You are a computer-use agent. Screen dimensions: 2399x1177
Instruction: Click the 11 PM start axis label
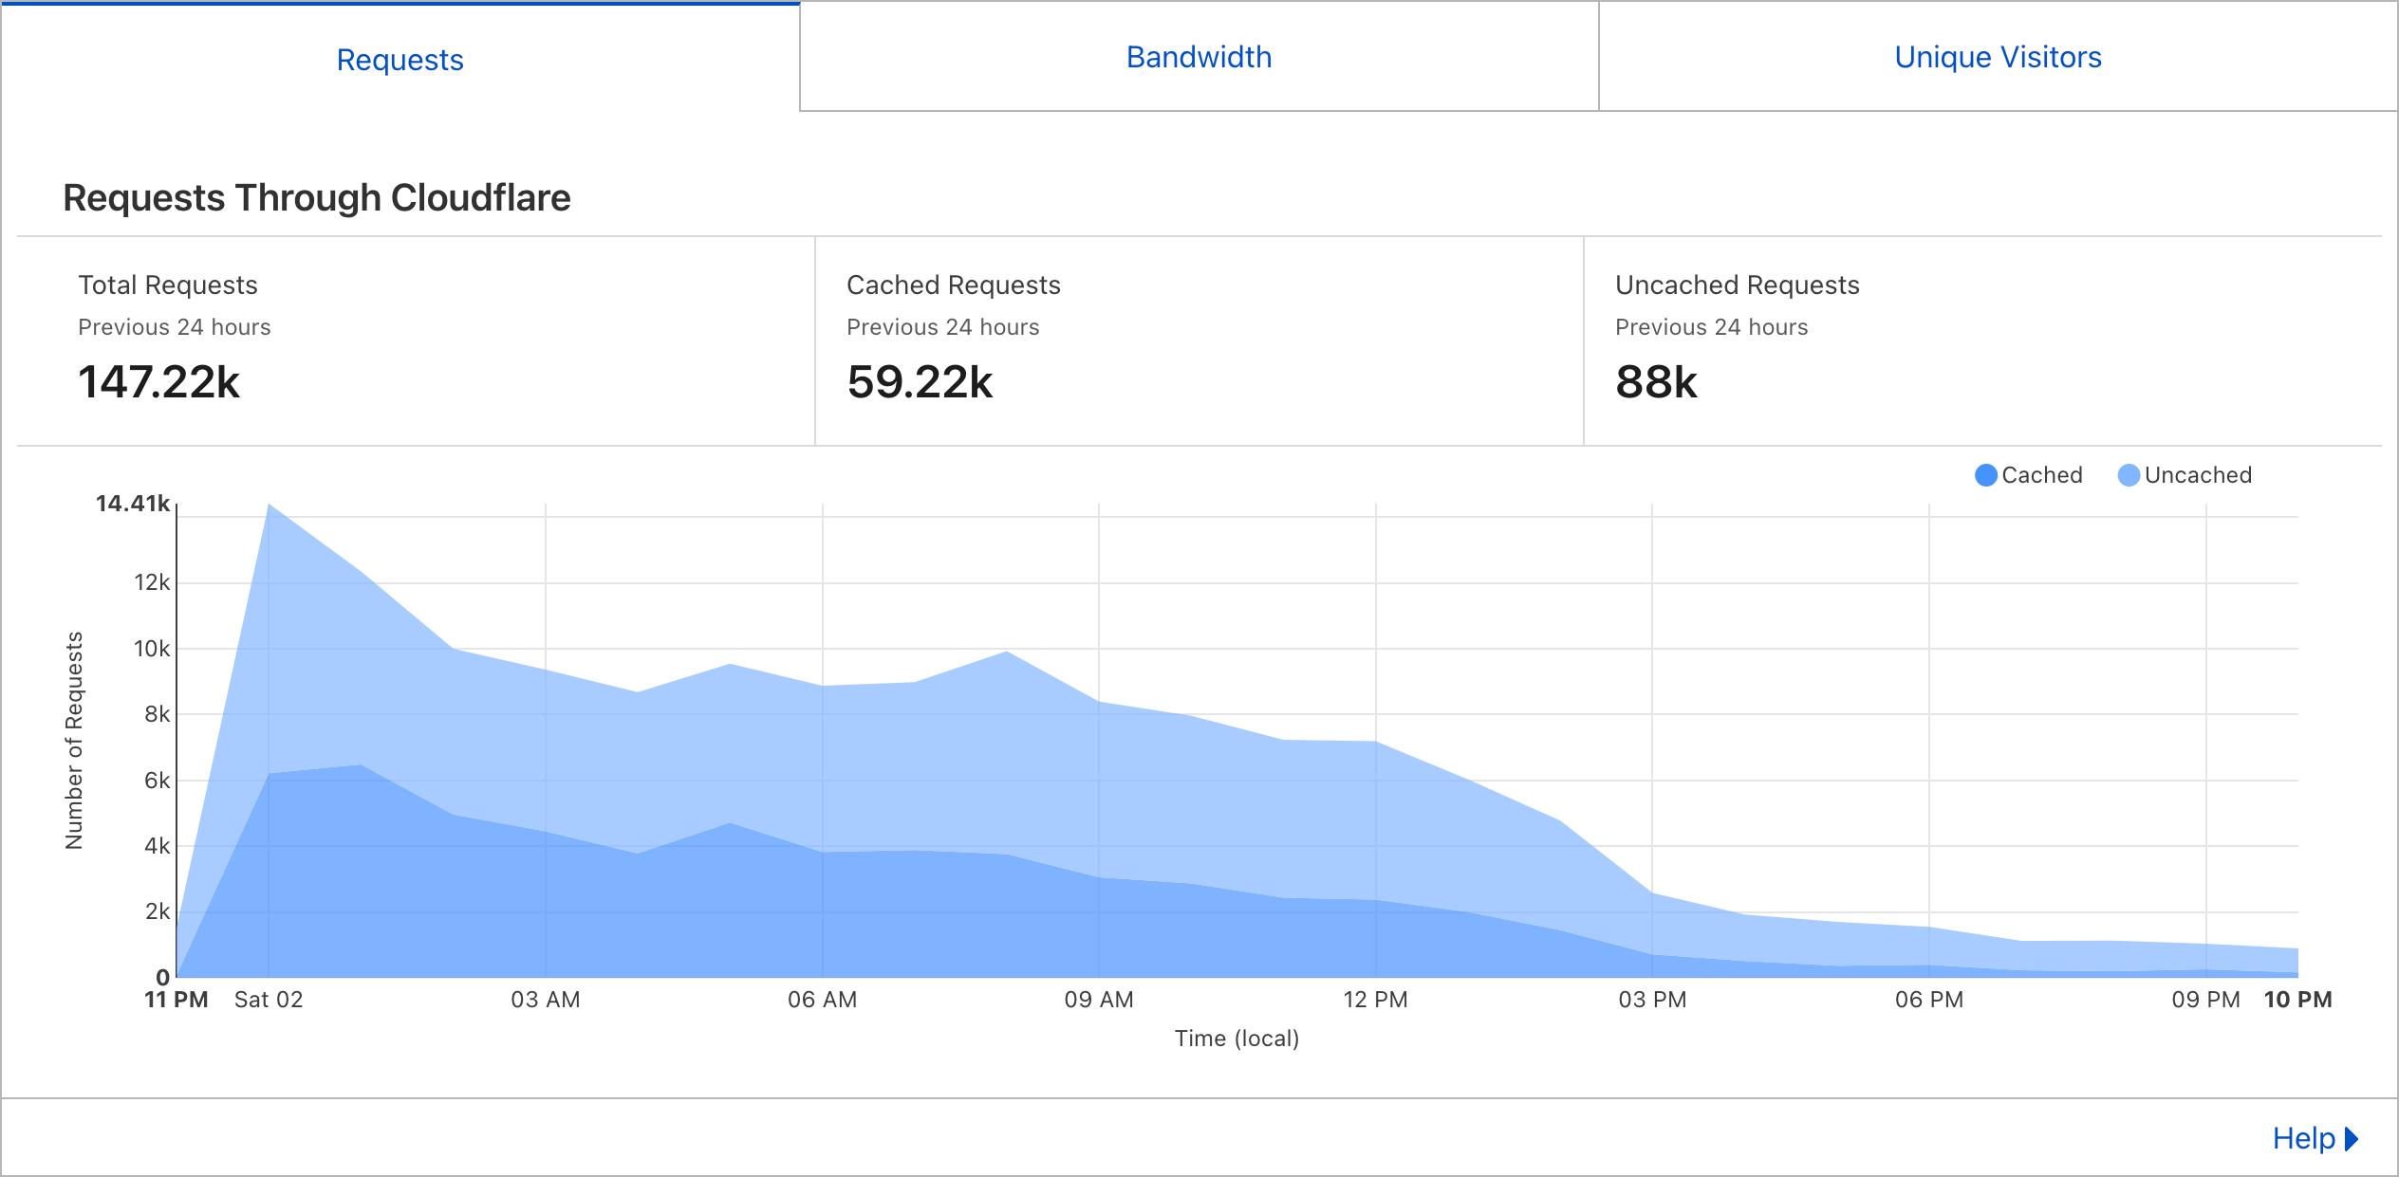tap(177, 1000)
